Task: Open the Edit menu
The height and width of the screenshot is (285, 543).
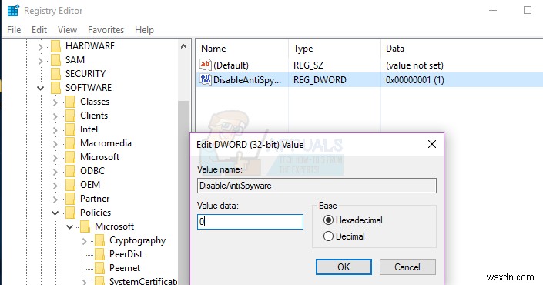Action: 39,30
